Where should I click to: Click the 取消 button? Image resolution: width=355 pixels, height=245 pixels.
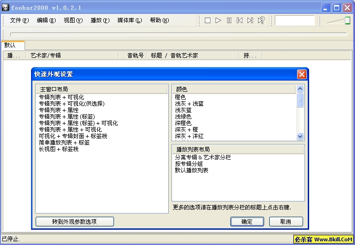pos(286,221)
